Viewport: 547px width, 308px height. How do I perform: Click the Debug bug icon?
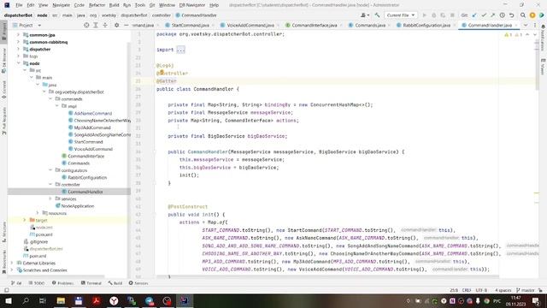[x=433, y=15]
